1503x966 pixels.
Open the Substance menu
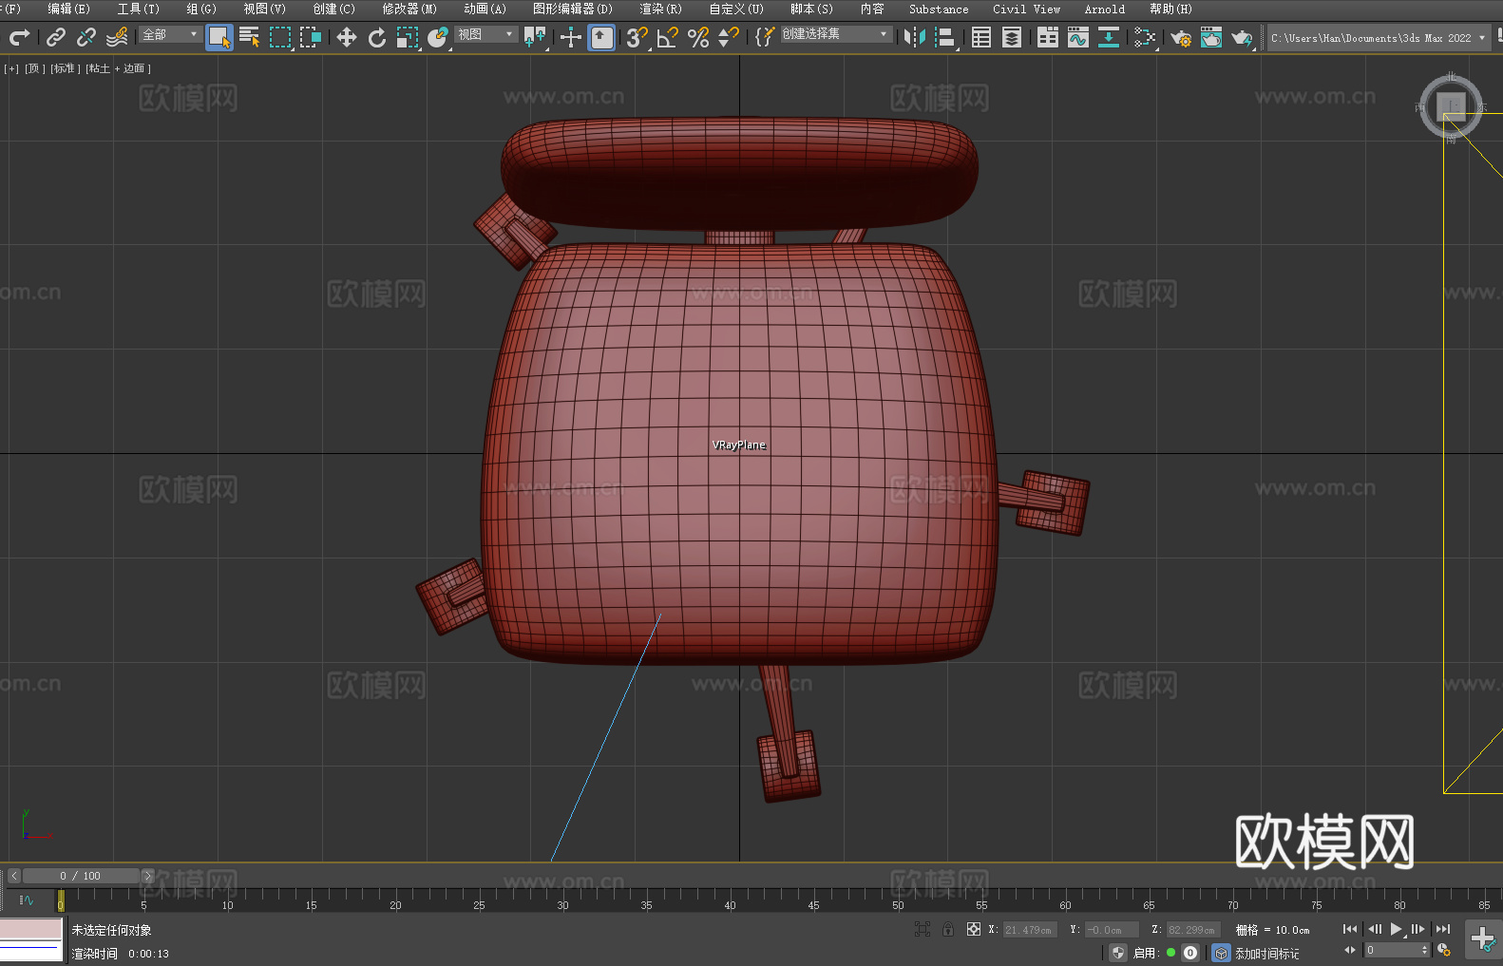tap(939, 9)
